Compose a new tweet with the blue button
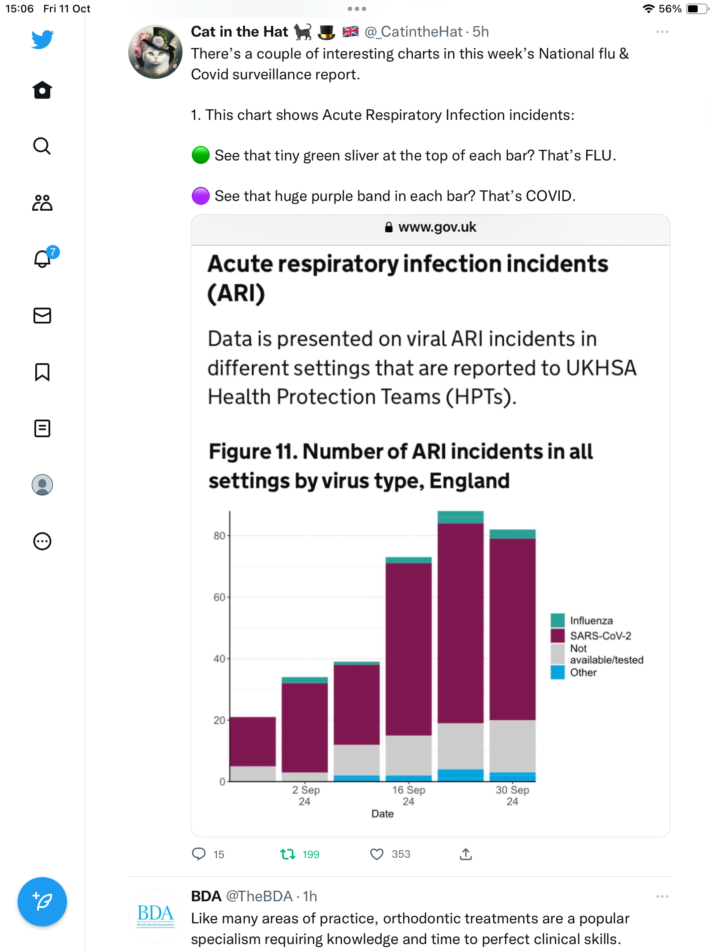 pos(42,902)
